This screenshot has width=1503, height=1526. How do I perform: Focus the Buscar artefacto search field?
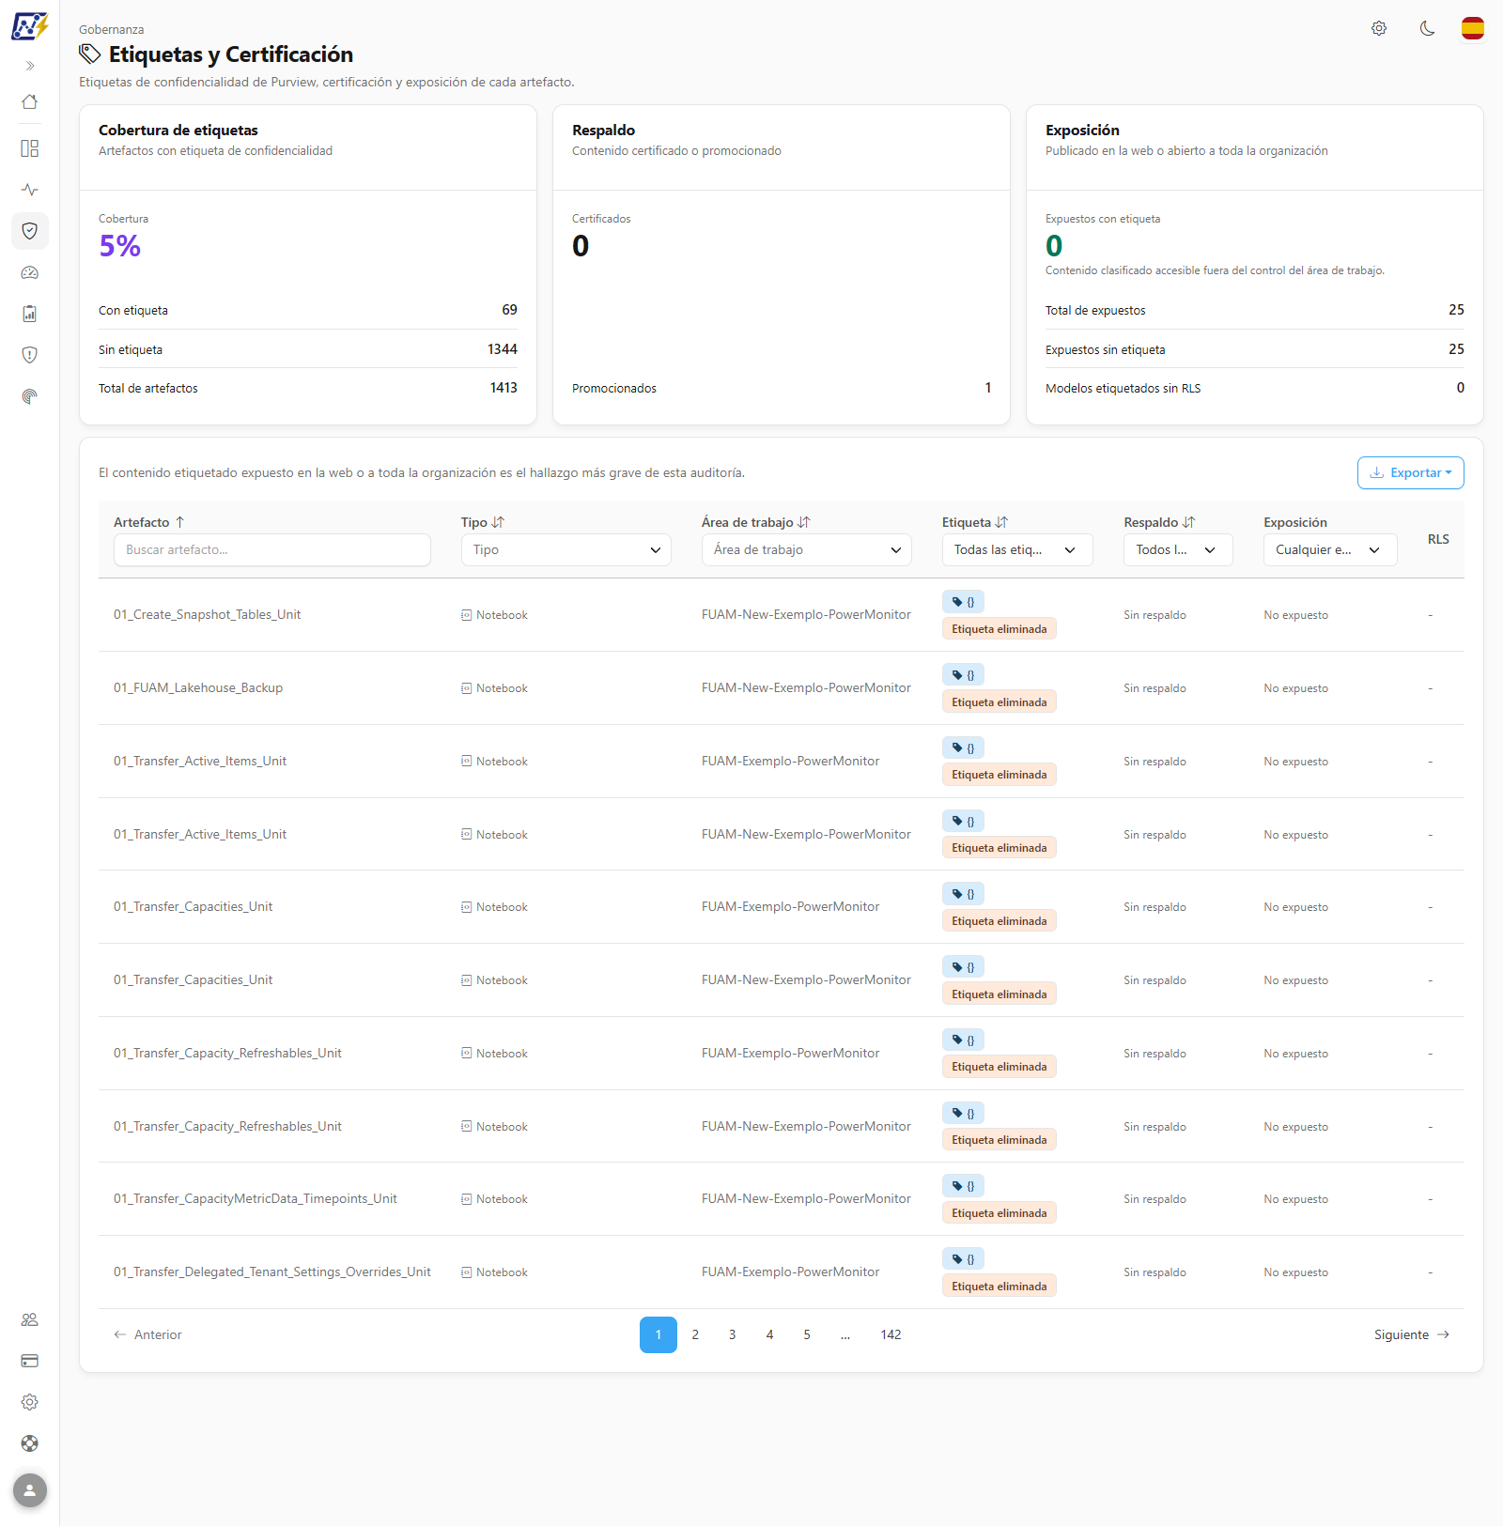272,550
